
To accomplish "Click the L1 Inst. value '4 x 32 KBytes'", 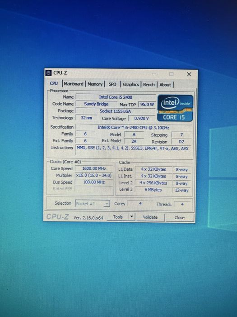I will click(153, 176).
